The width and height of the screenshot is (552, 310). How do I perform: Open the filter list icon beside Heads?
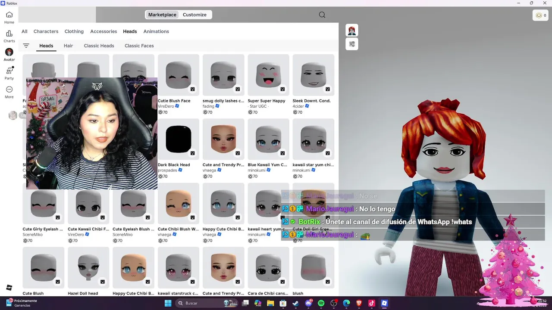click(26, 46)
